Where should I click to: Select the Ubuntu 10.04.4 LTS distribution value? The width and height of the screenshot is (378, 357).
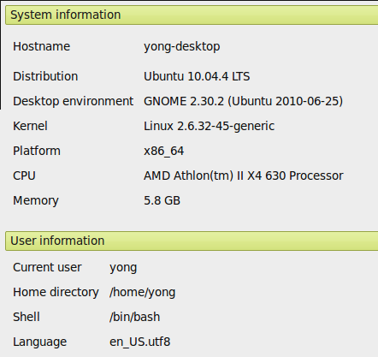click(197, 76)
